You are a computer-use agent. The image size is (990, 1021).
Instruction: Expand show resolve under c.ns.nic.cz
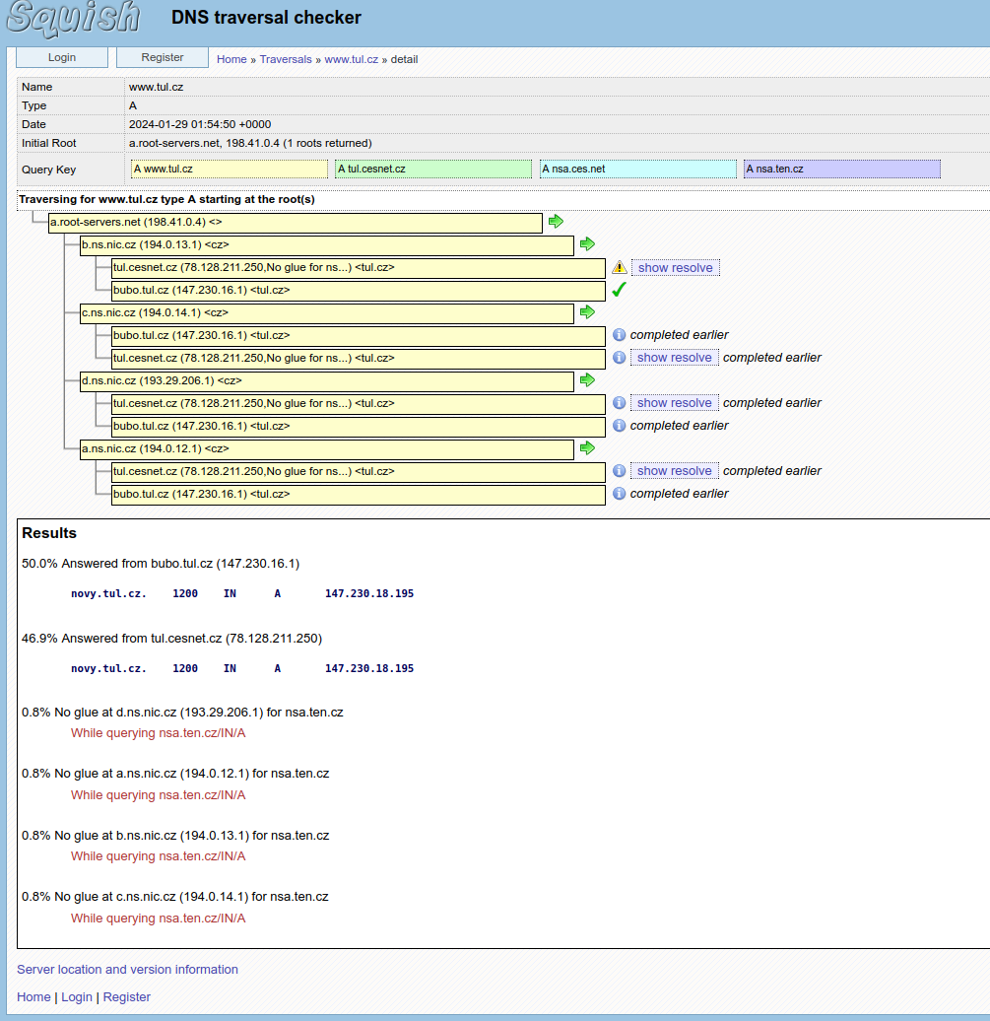[x=674, y=358]
